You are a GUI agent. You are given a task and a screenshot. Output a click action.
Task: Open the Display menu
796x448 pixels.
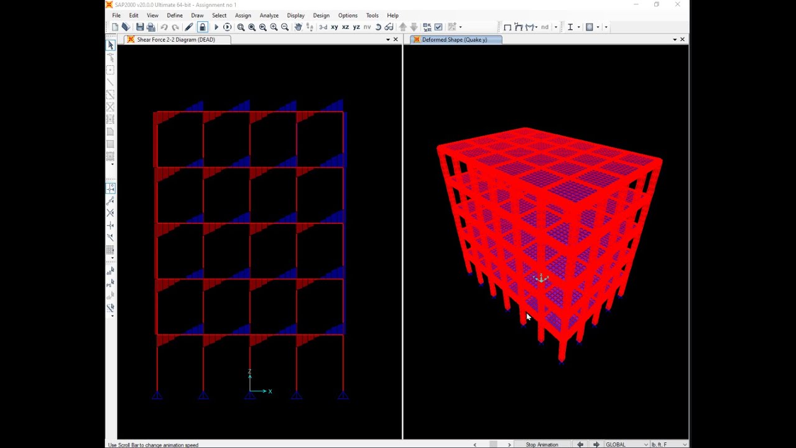(295, 15)
